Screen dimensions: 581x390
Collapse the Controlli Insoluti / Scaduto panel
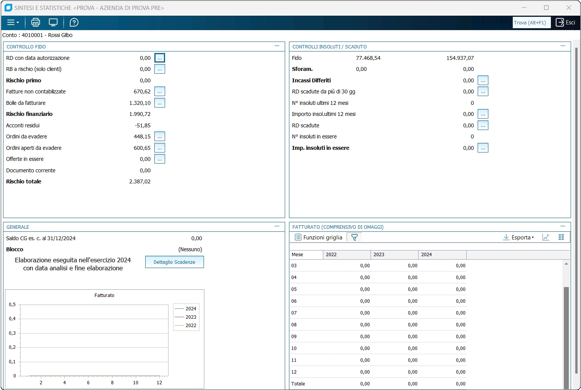[x=563, y=46]
